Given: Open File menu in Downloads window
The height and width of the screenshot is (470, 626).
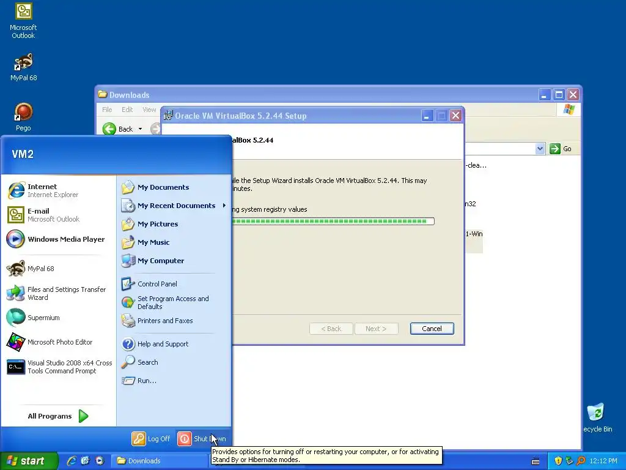Looking at the screenshot, I should coord(107,110).
